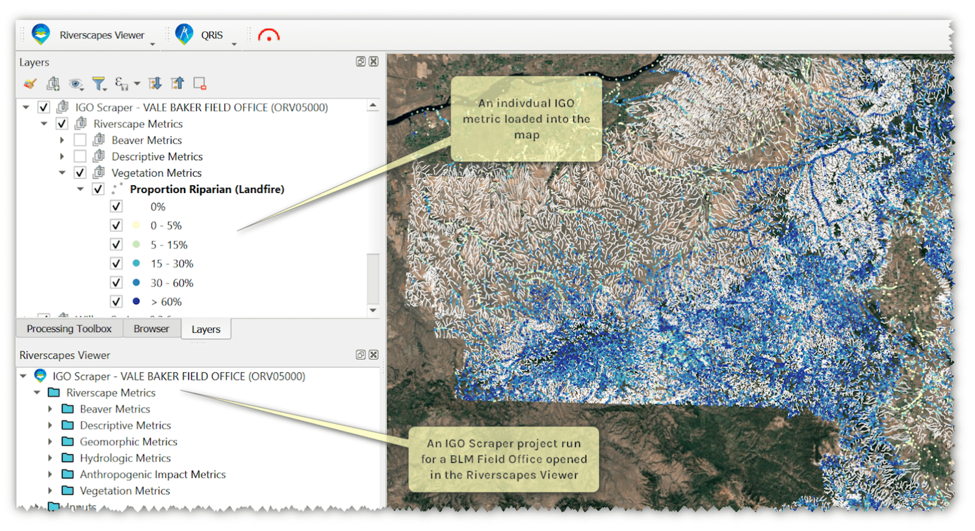Uncheck IGO Scraper layer group checkbox
975x531 pixels.
[44, 107]
